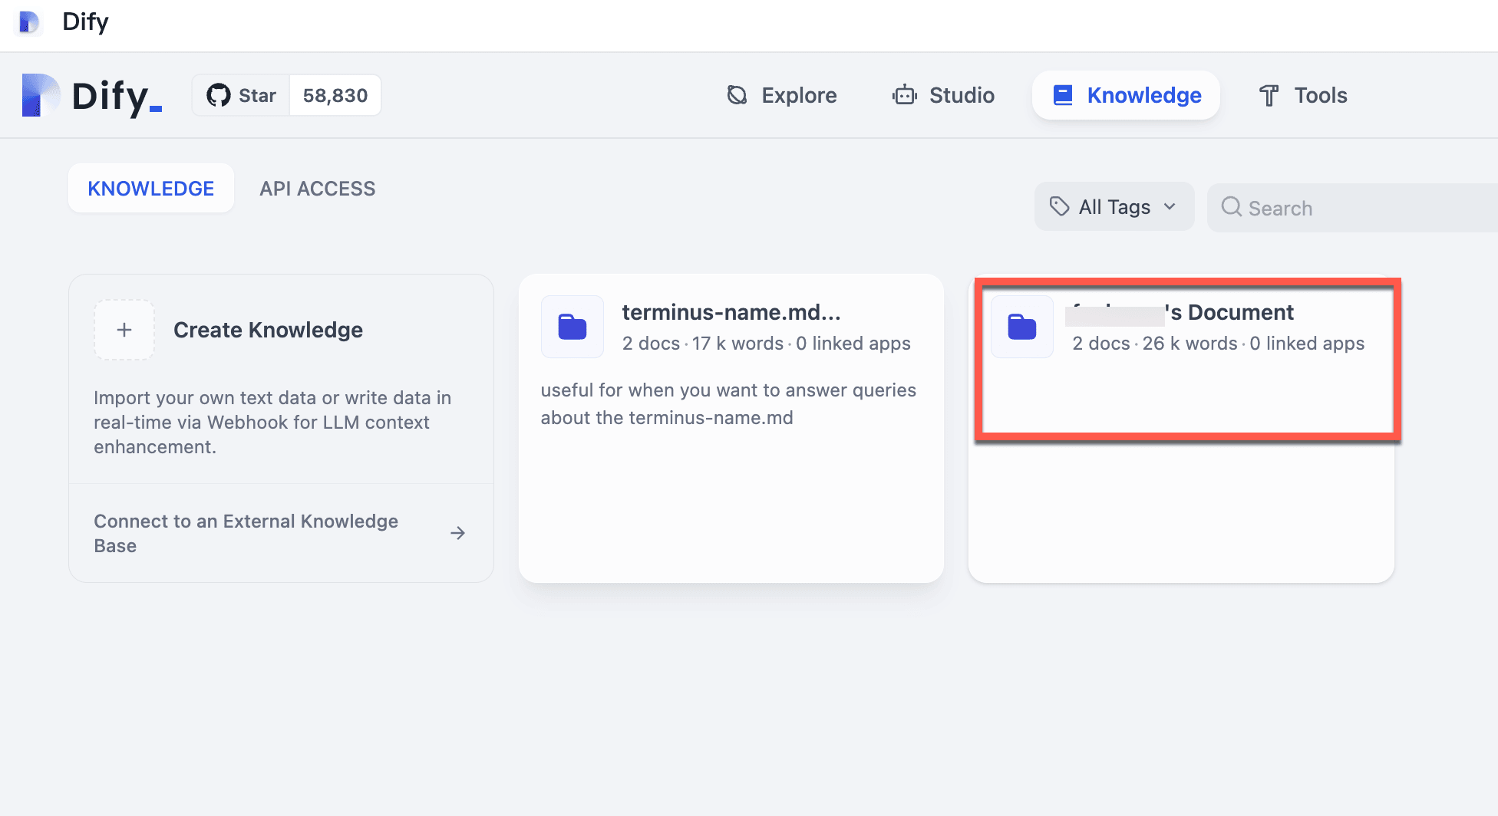Click the Dify logo in the header
Viewport: 1498px width, 816px height.
(92, 96)
